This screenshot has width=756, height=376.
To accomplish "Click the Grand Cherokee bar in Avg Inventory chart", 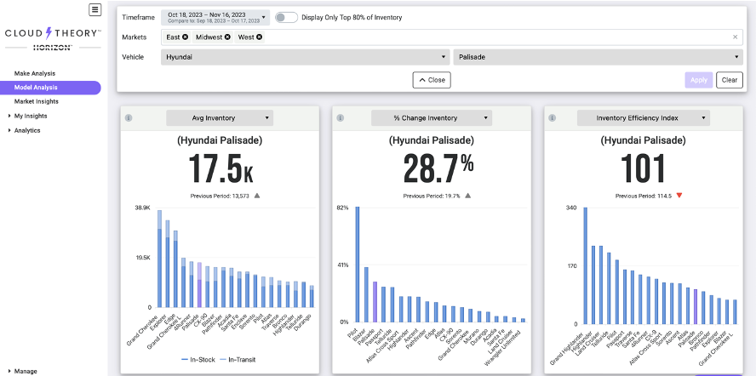I will pos(159,259).
